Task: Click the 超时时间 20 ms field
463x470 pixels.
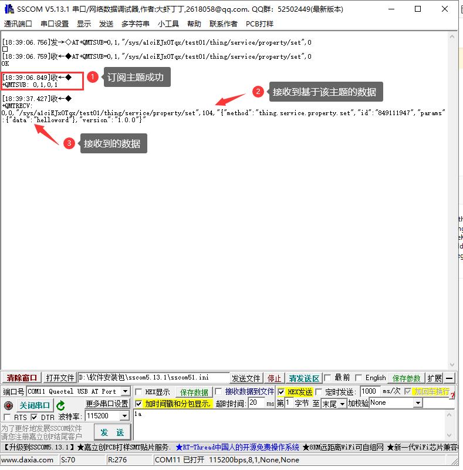Action: [256, 403]
